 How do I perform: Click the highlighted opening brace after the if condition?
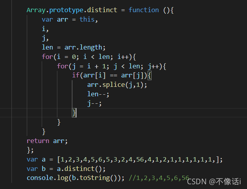tap(150, 75)
